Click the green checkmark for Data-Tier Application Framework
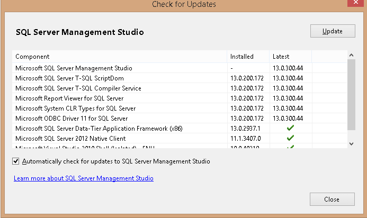 click(290, 128)
